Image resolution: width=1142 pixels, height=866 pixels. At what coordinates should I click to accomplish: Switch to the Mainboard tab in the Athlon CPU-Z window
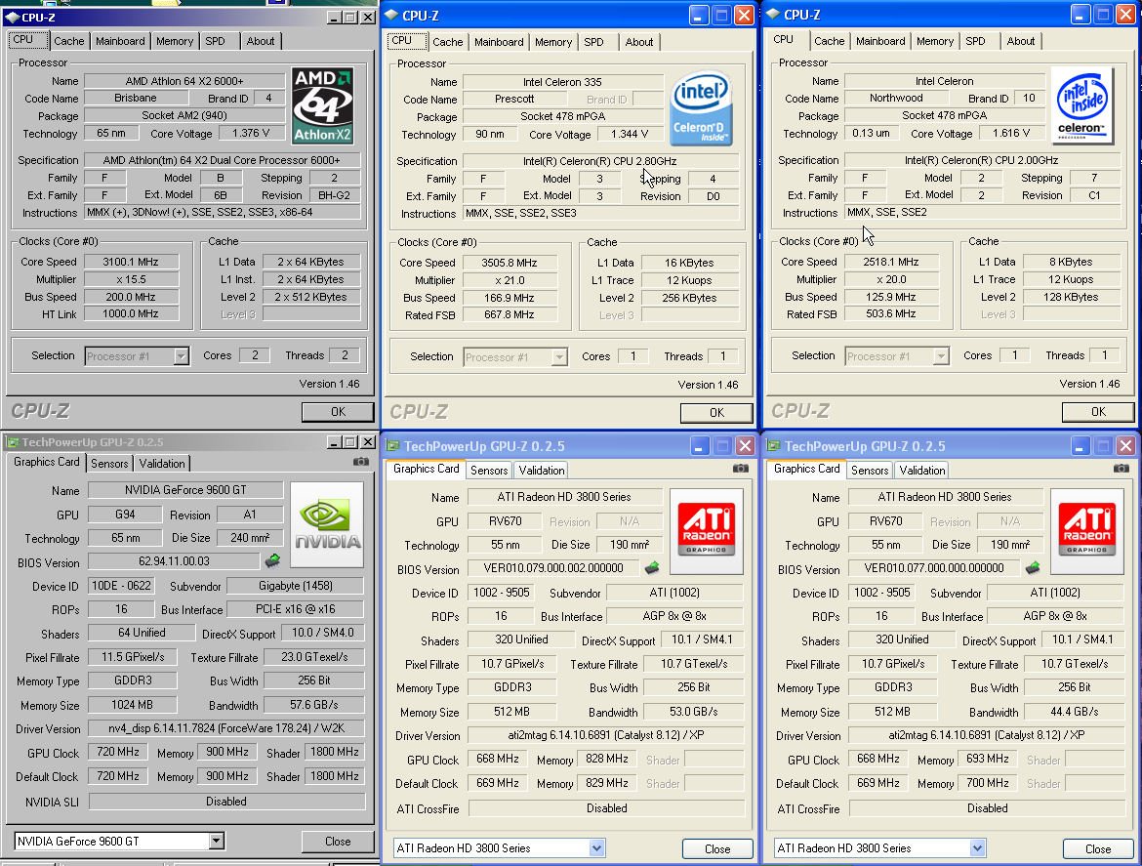tap(120, 41)
